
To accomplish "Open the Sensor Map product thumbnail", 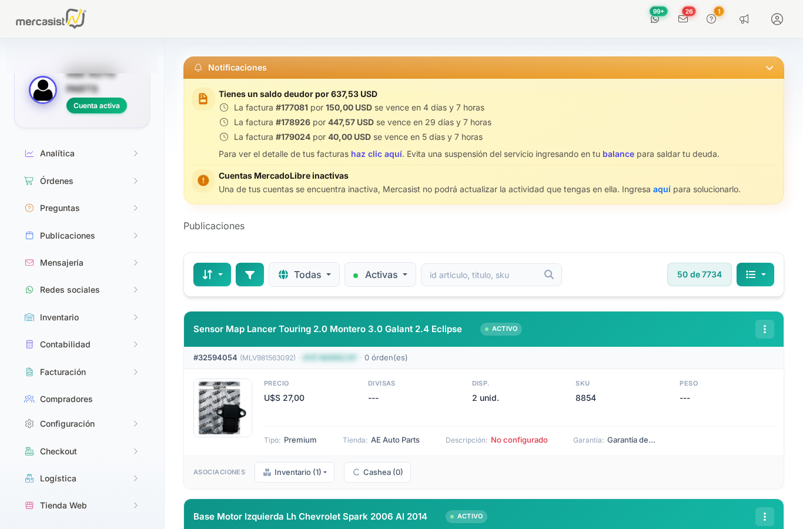I will (x=223, y=408).
